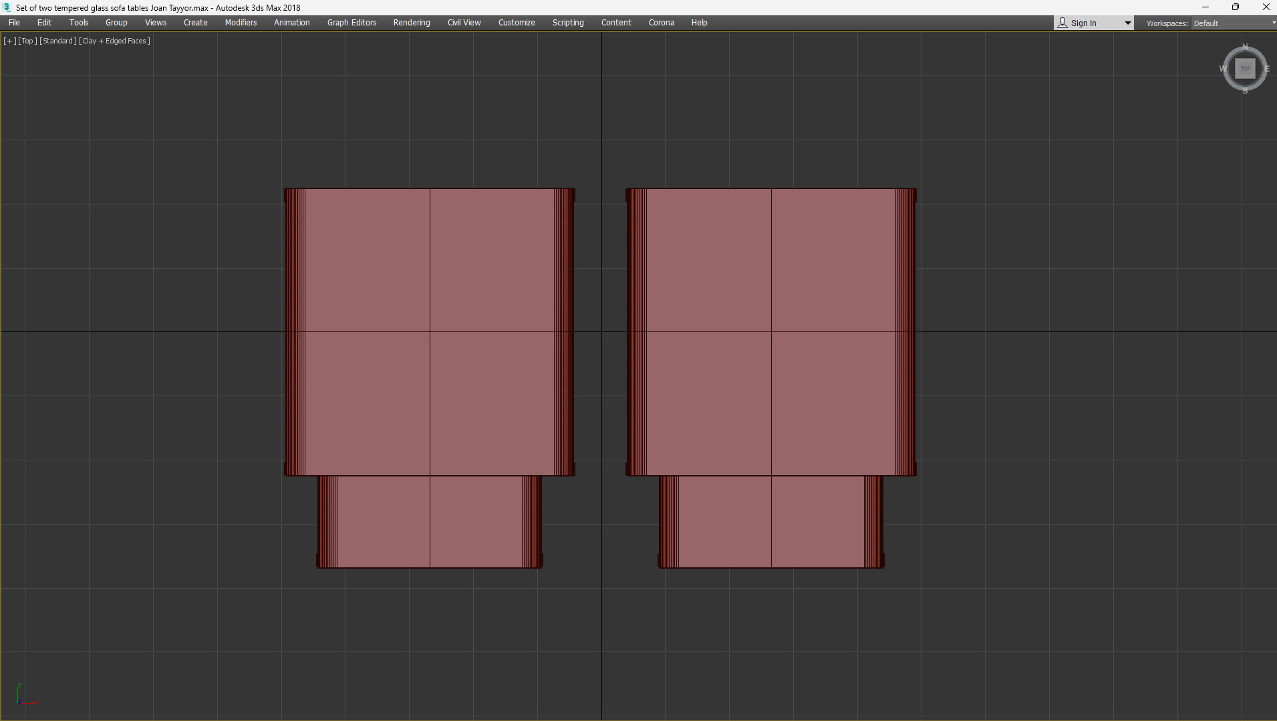
Task: Click the ViewCube compass N marker
Action: tap(1245, 47)
